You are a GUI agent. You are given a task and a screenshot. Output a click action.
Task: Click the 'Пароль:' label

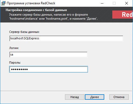click(15, 63)
